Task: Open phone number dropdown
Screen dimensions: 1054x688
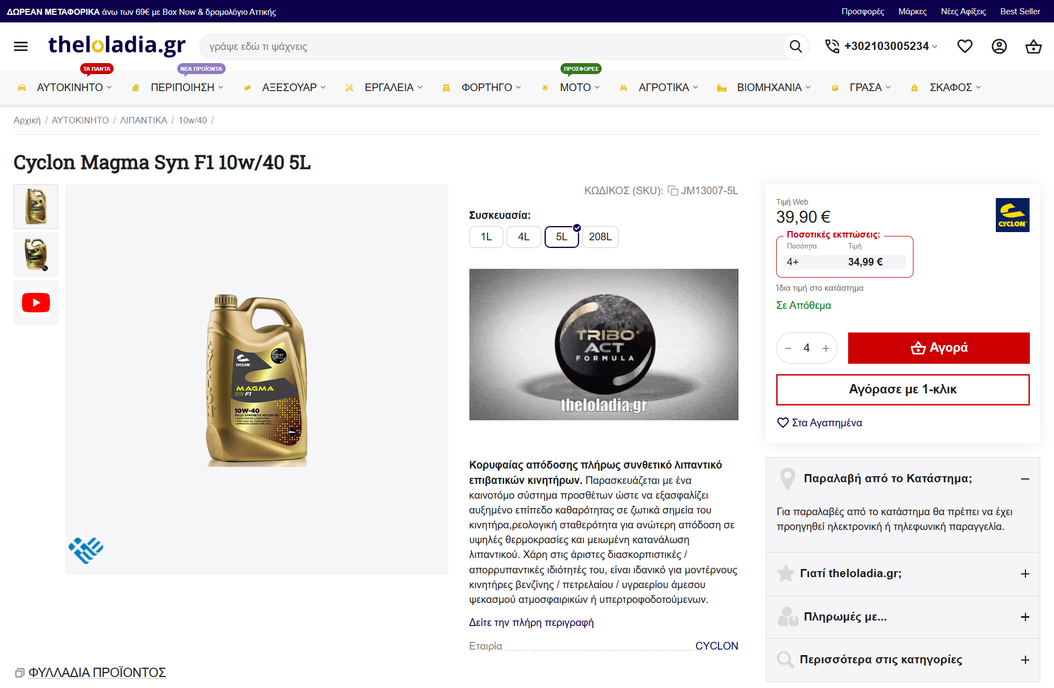Action: 935,47
